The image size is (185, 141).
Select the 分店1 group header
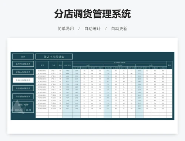coord(88,65)
